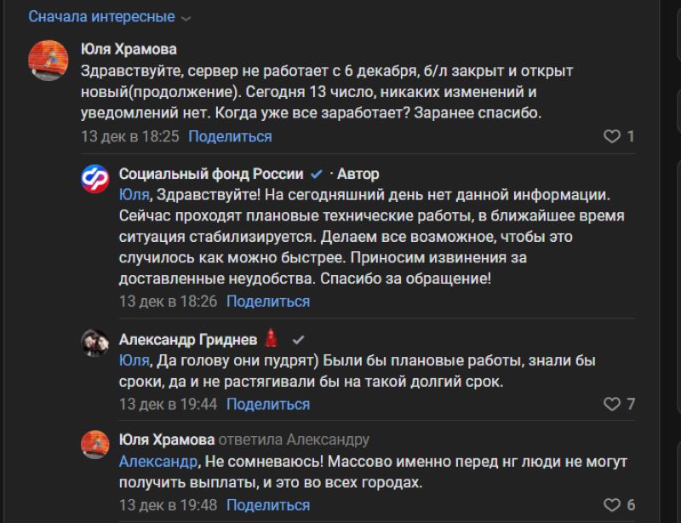Click the verified checkmark beside Социальный фонд России
The width and height of the screenshot is (681, 523).
click(x=317, y=174)
